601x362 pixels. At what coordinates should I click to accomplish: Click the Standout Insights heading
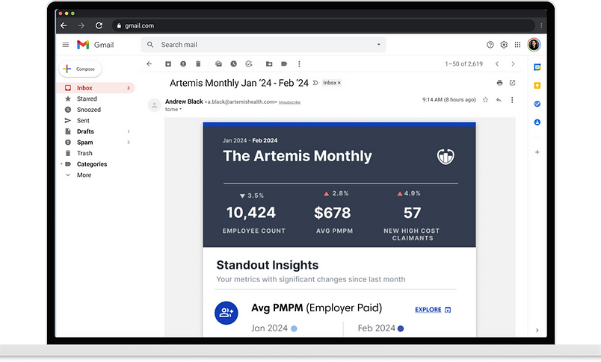coord(268,265)
